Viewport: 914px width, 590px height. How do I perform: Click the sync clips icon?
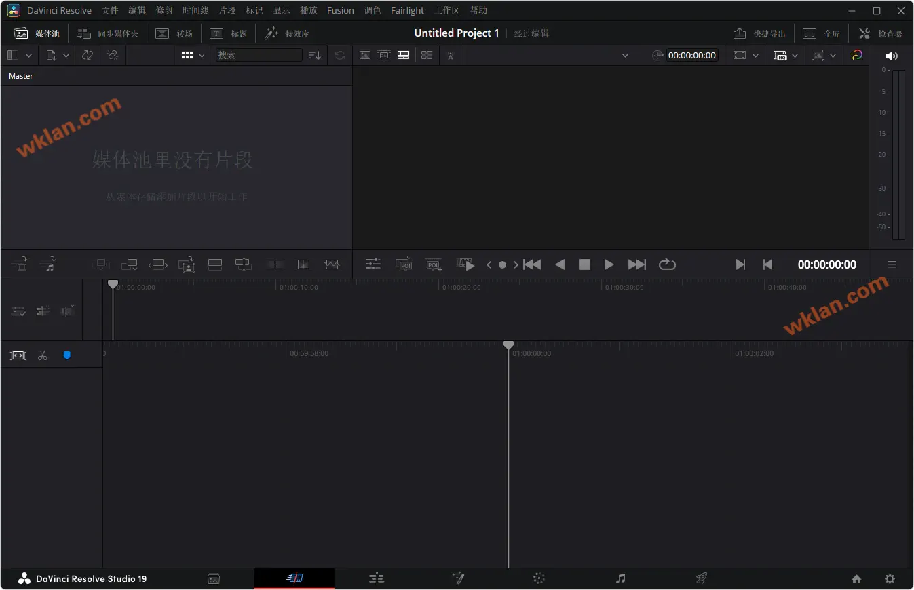tap(88, 55)
